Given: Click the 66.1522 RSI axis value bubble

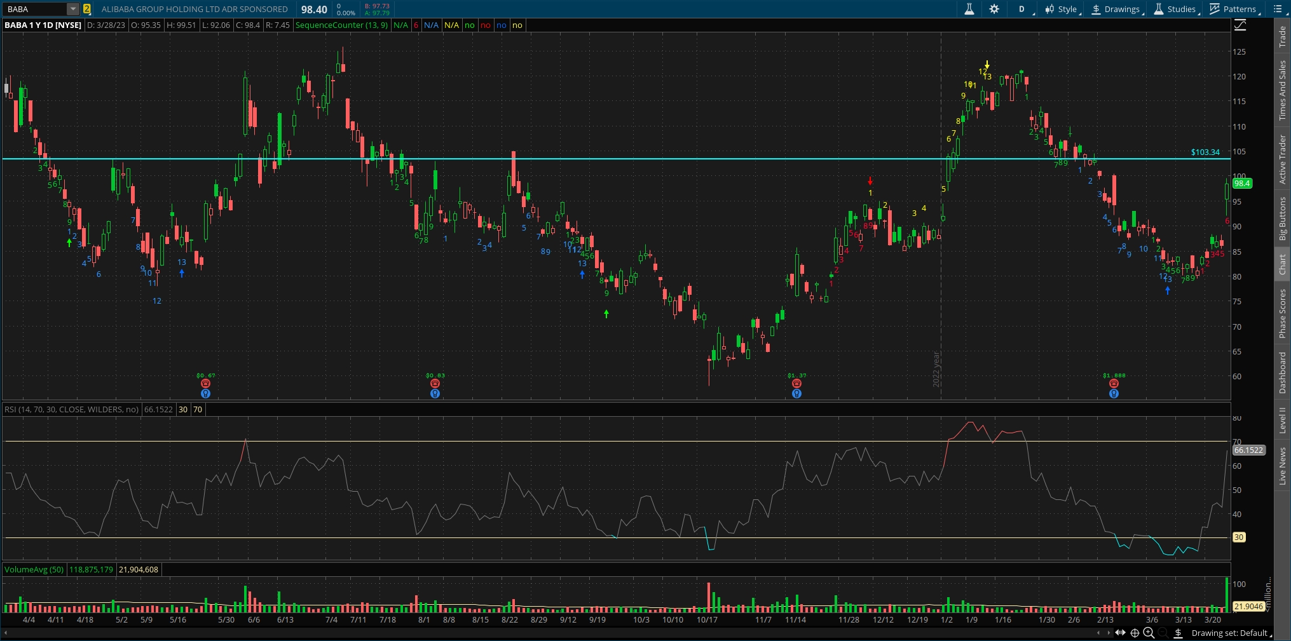Looking at the screenshot, I should [1248, 450].
